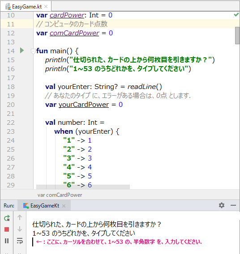Rerun EasyGameKt with the green rerun icon

(x=7, y=218)
